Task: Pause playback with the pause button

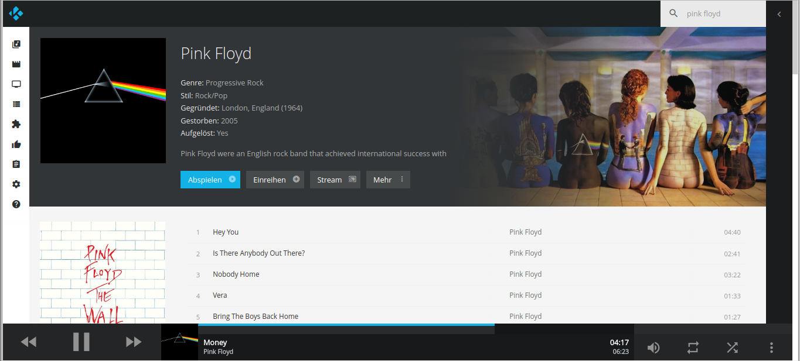Action: pos(81,342)
